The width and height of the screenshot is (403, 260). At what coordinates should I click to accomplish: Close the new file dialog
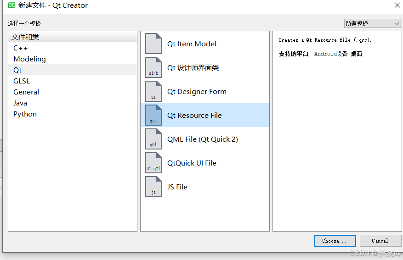coord(397,5)
